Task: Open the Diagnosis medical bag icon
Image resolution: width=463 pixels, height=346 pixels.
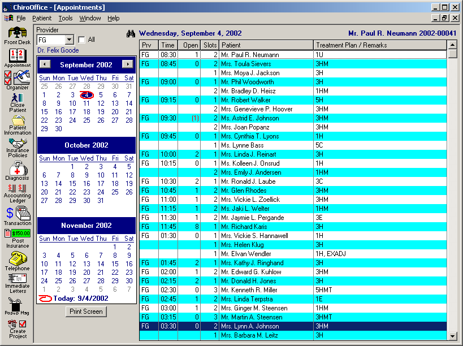Action: [18, 171]
